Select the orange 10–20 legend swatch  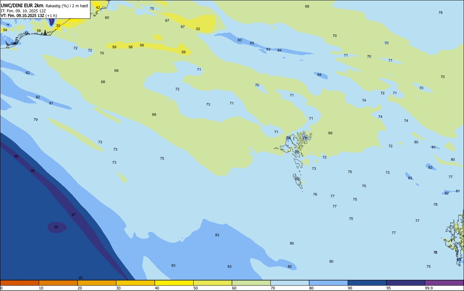pyautogui.click(x=58, y=283)
